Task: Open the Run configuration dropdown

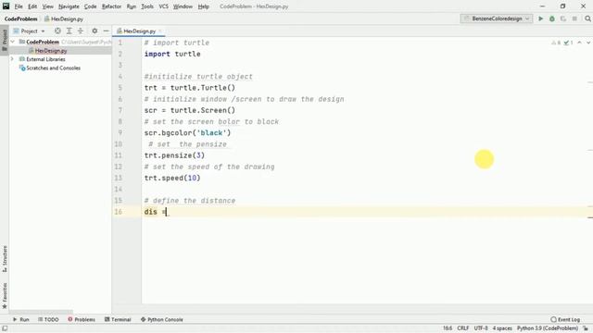Action: 497,18
